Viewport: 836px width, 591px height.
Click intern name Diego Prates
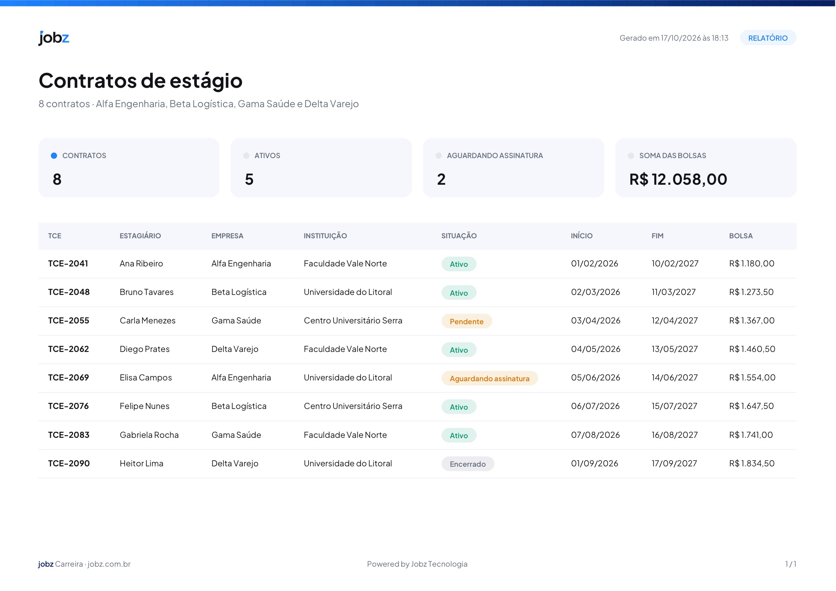pyautogui.click(x=145, y=349)
